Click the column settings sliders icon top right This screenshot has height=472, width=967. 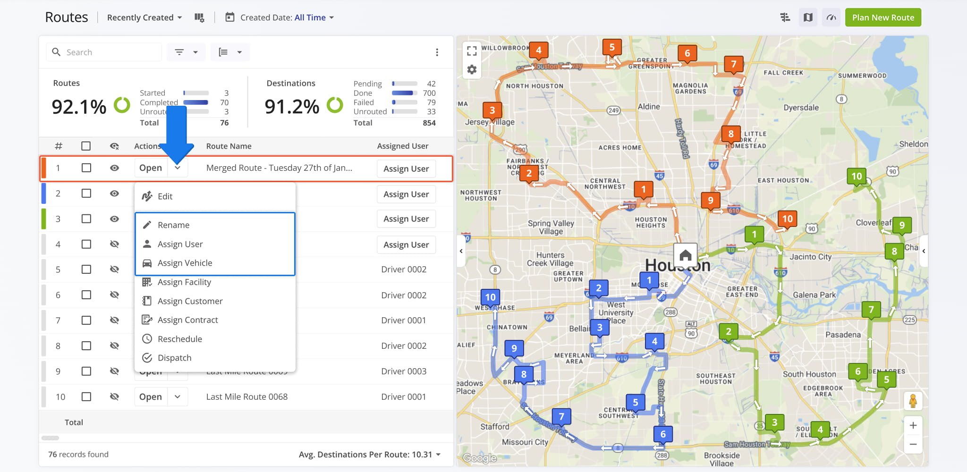click(x=785, y=17)
